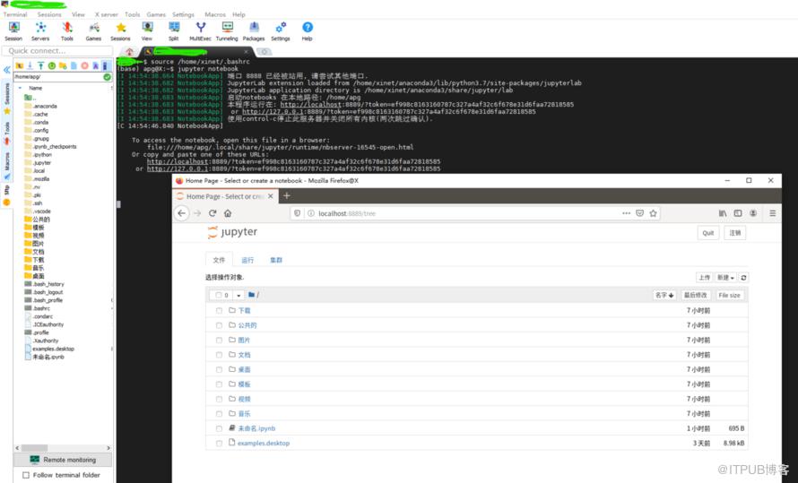Enable Follow terminal folder checkbox
Image resolution: width=798 pixels, height=483 pixels.
26,475
